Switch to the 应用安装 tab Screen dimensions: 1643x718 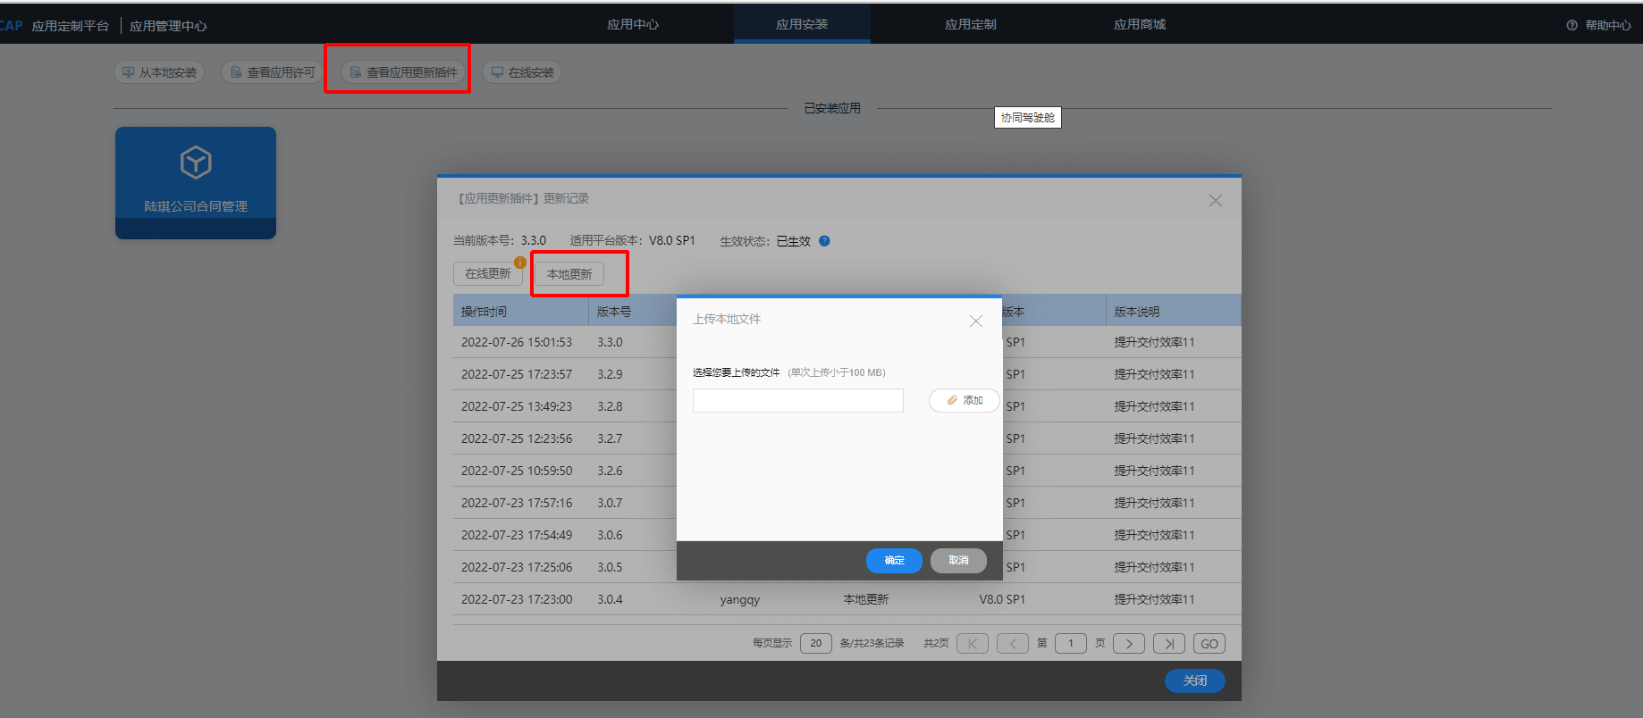[802, 24]
